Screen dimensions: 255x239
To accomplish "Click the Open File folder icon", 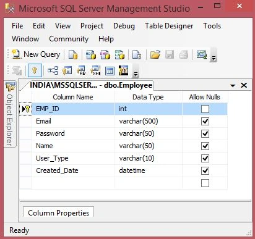I will [155, 54].
